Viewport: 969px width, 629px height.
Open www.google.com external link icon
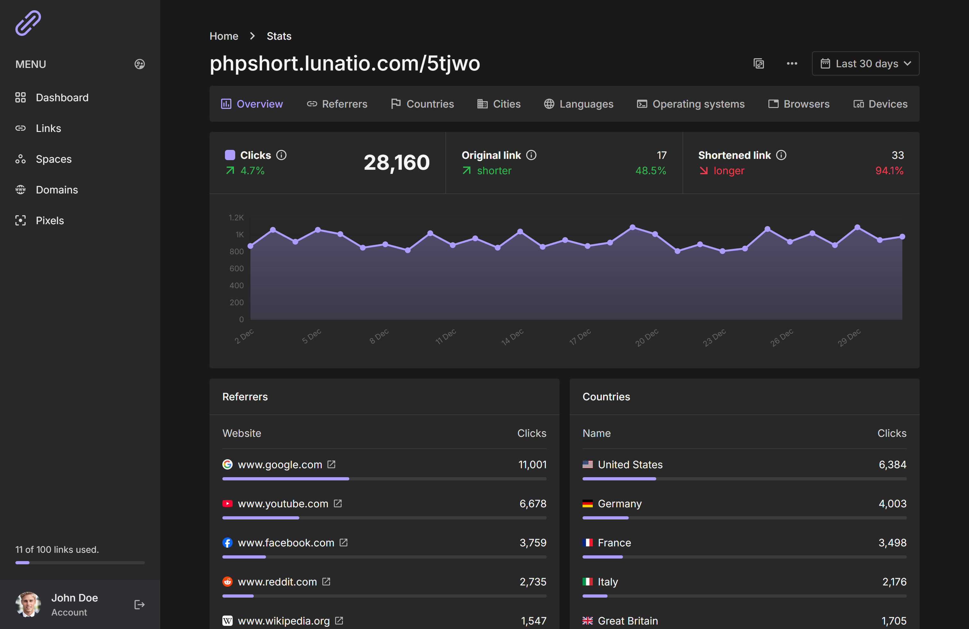(x=331, y=464)
